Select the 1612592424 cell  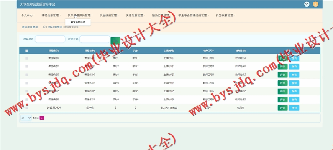point(54,107)
